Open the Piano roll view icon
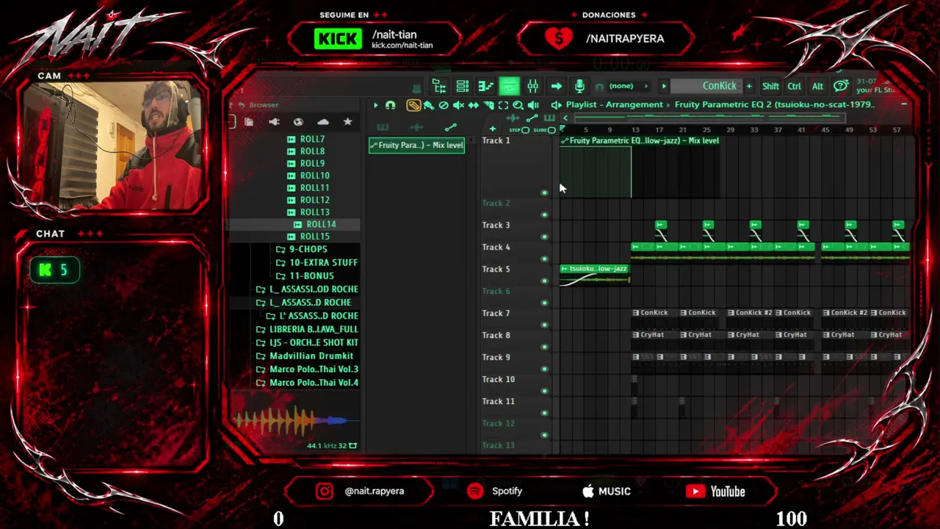The width and height of the screenshot is (940, 529). tap(485, 86)
